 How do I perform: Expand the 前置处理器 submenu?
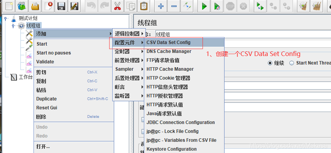tap(129, 60)
